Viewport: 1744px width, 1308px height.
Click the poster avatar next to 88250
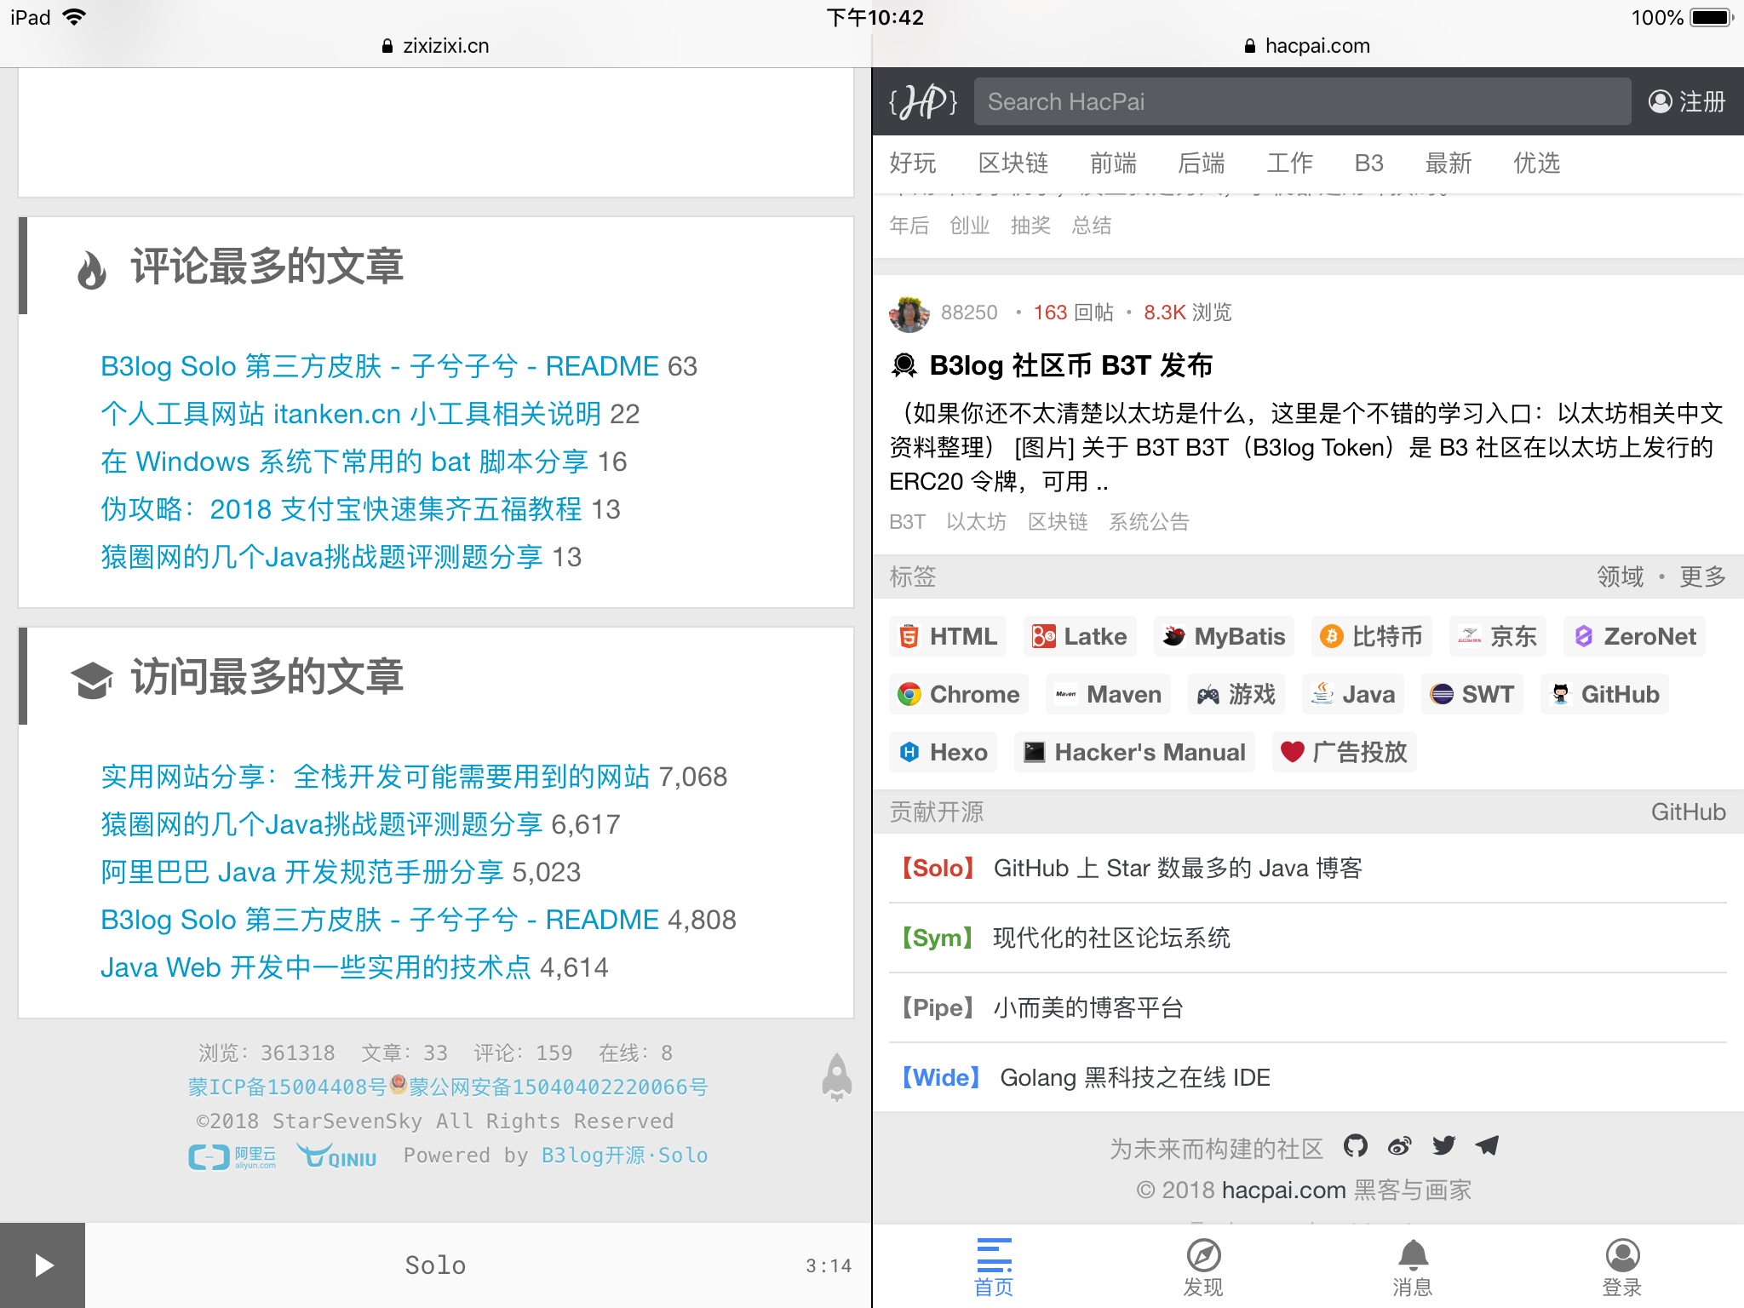coord(909,313)
